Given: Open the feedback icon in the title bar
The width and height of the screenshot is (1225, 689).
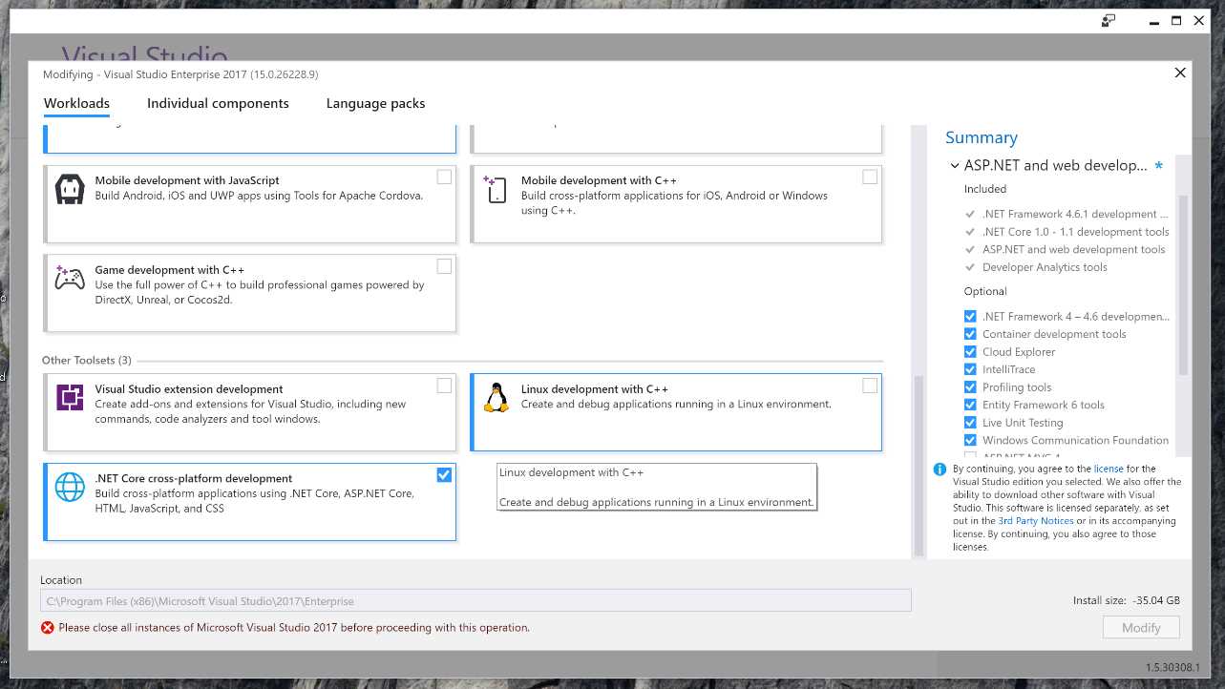Looking at the screenshot, I should [1108, 19].
